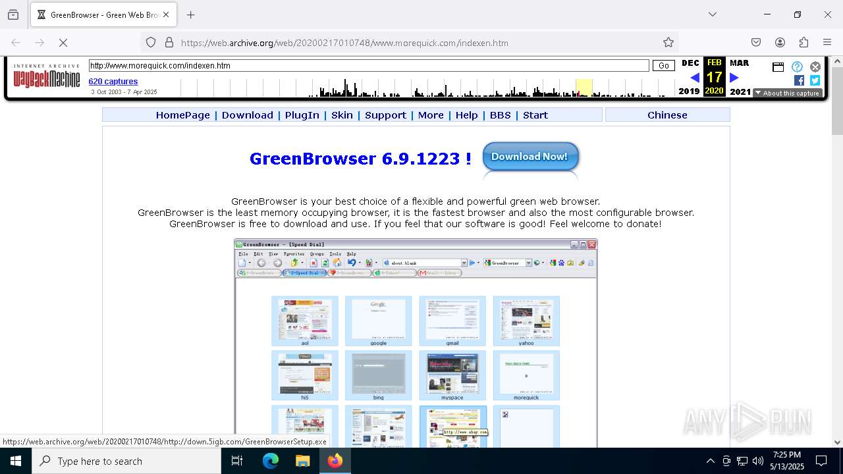Open Firefox account icon
This screenshot has height=474, width=843.
click(x=780, y=43)
